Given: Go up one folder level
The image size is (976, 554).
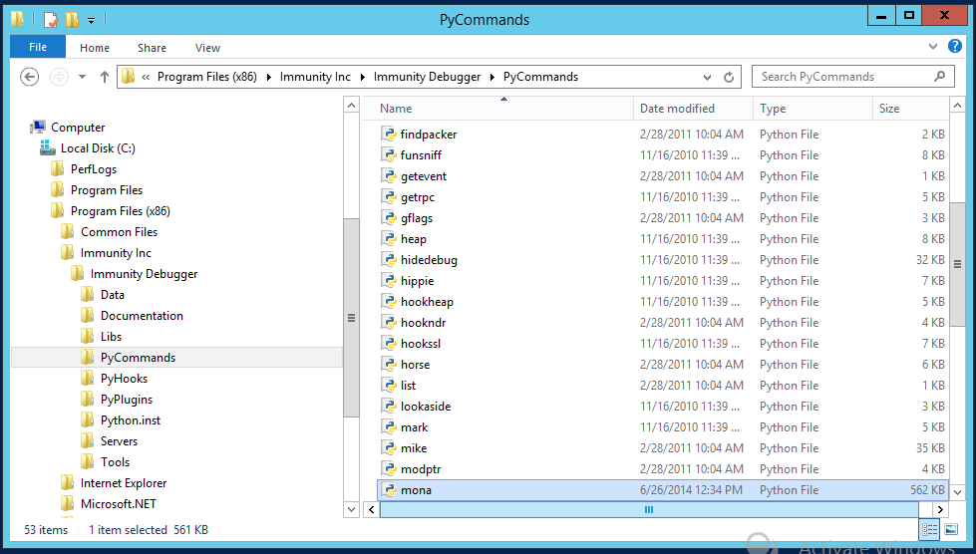Looking at the screenshot, I should 105,77.
